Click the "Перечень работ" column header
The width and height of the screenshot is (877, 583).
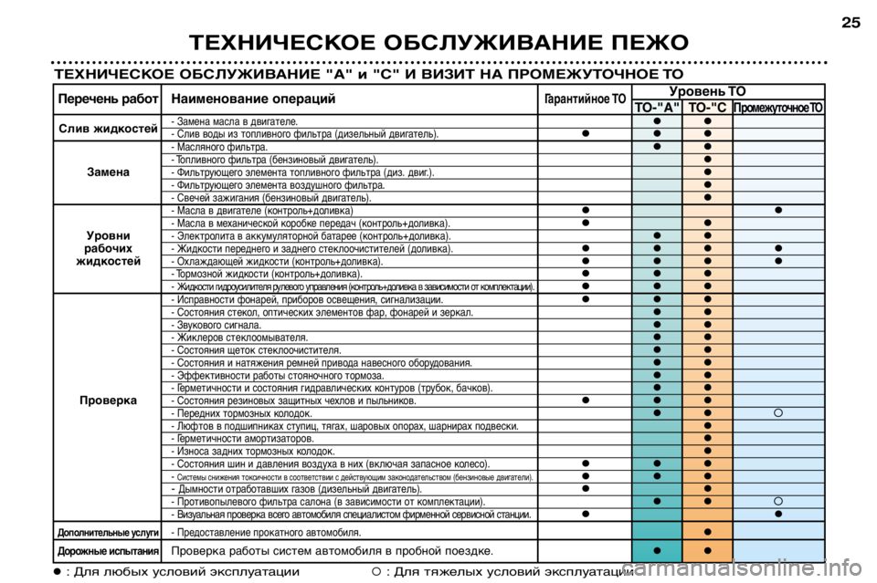[x=108, y=99]
